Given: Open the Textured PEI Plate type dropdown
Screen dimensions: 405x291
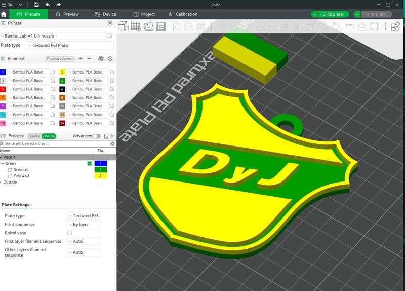Looking at the screenshot, I should click(70, 45).
